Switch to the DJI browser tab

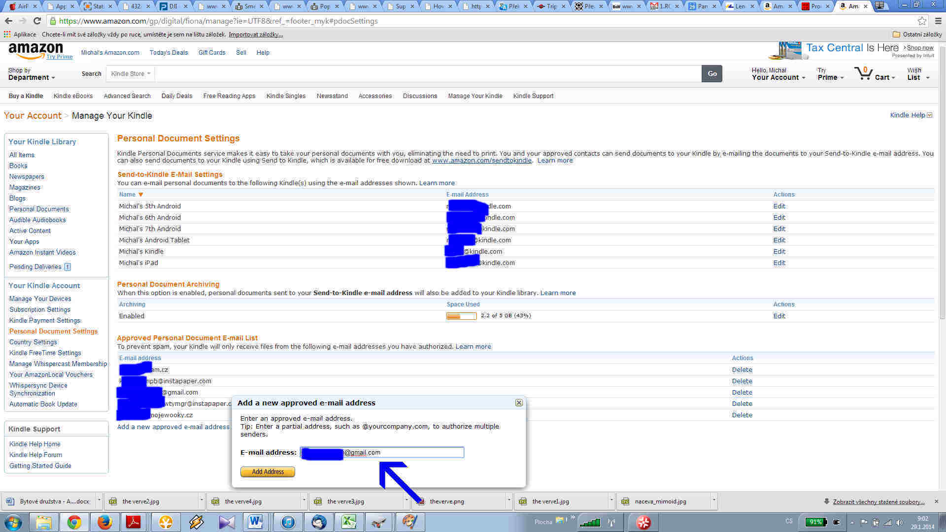(x=173, y=6)
